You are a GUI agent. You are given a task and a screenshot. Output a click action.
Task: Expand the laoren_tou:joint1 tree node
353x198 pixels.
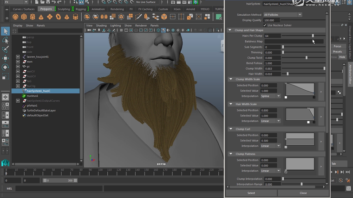18,56
